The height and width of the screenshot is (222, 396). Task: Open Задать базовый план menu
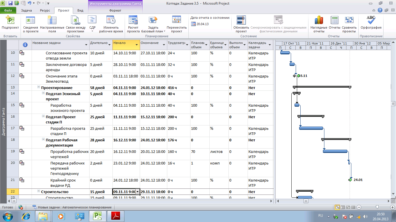(x=153, y=24)
